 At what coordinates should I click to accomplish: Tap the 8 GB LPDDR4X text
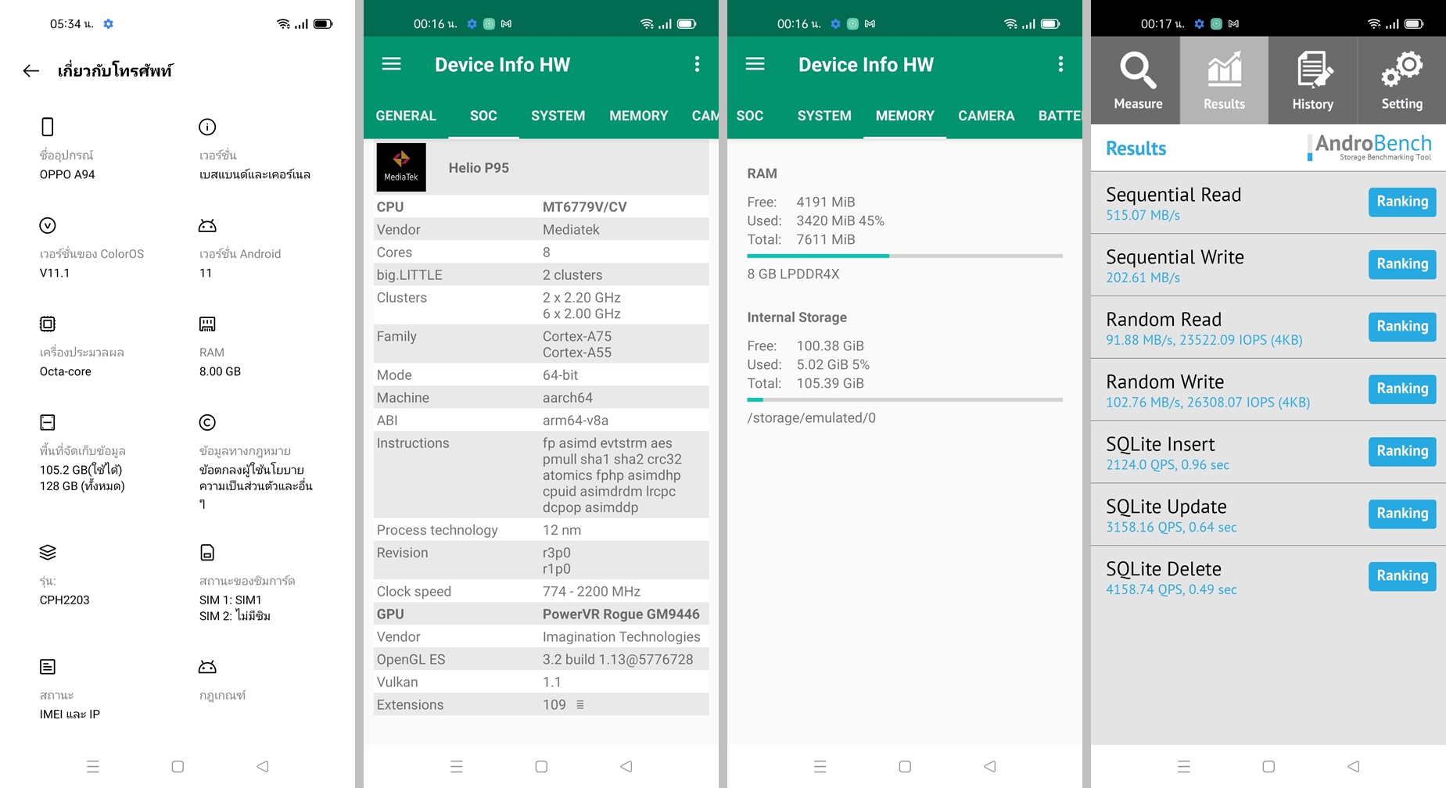click(x=793, y=274)
